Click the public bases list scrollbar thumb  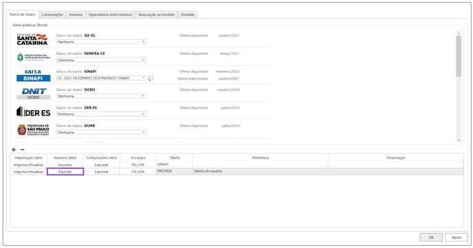point(459,56)
